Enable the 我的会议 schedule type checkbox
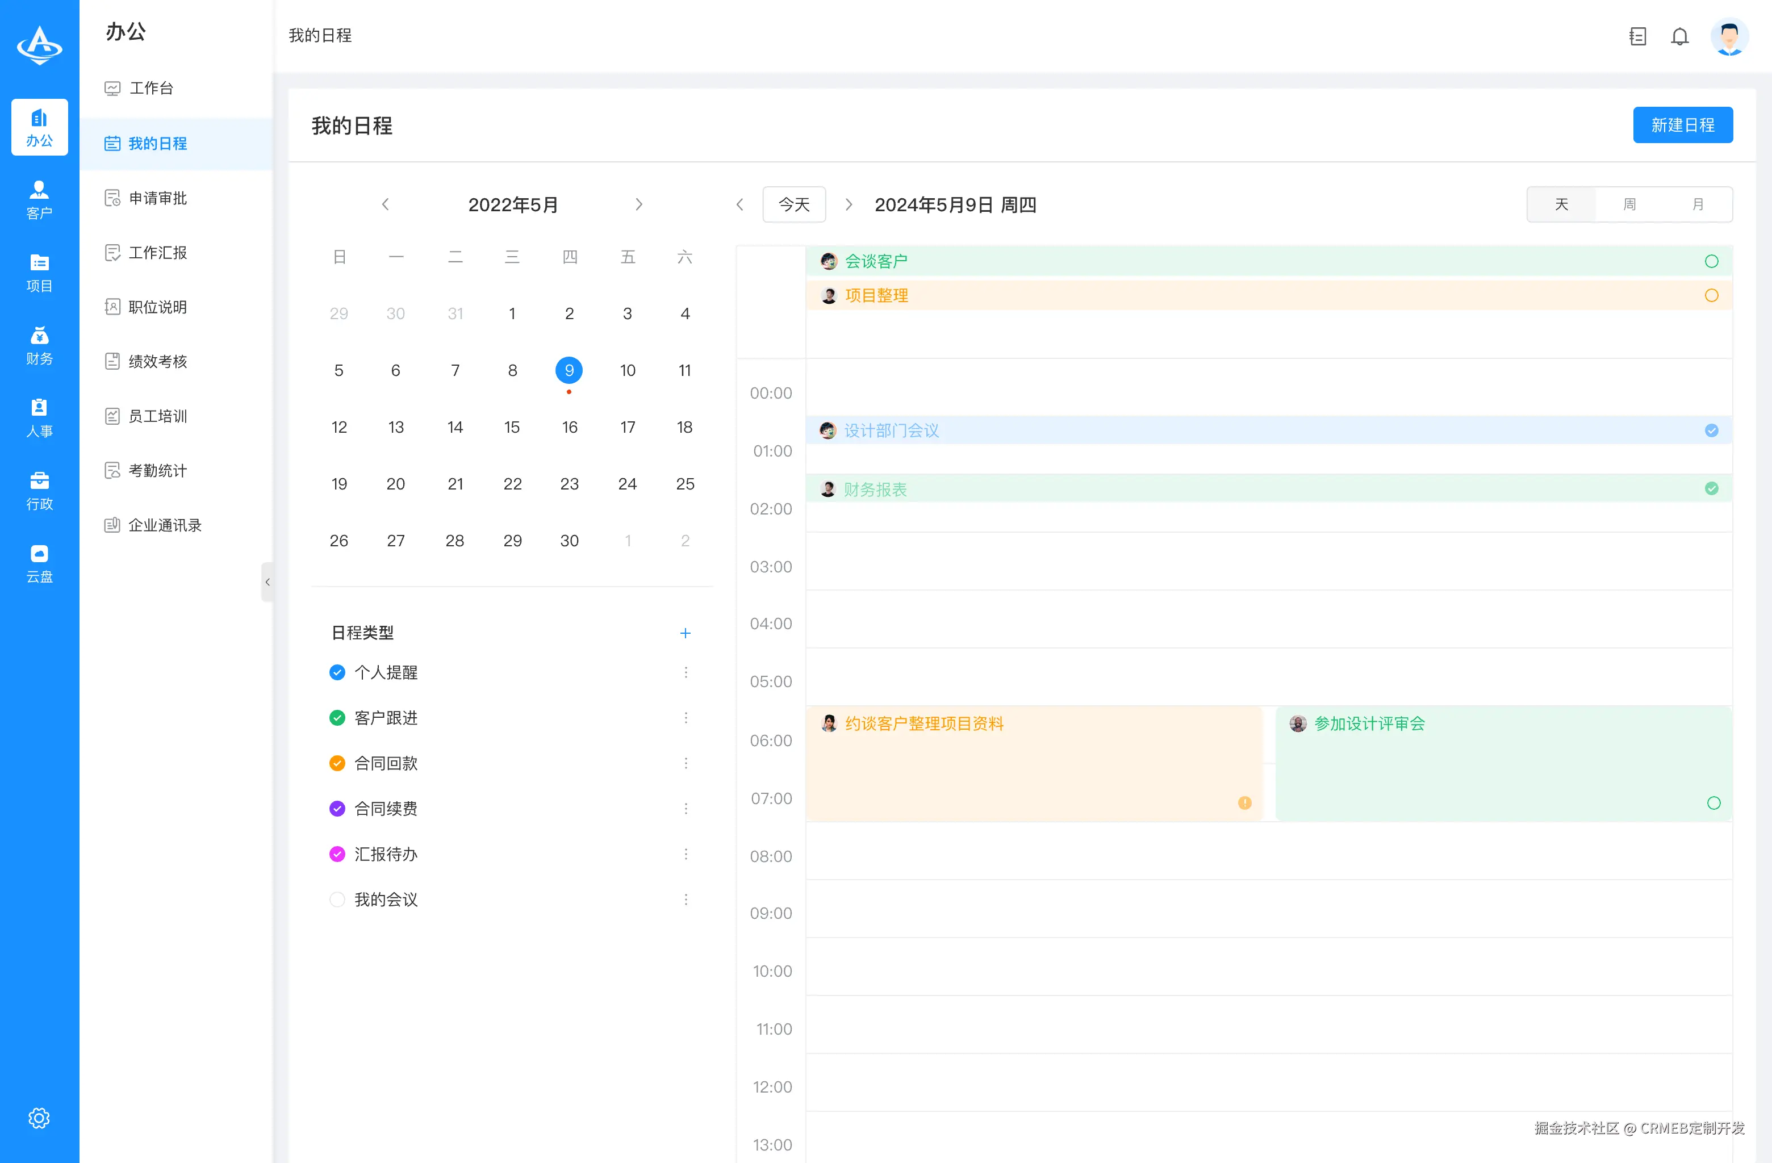This screenshot has height=1163, width=1772. 337,900
